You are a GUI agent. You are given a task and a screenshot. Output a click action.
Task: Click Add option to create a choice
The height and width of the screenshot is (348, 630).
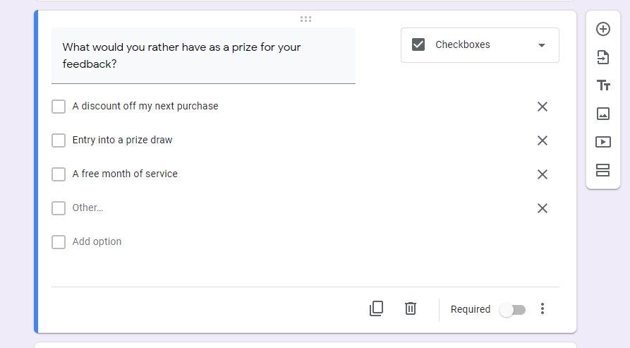point(97,241)
